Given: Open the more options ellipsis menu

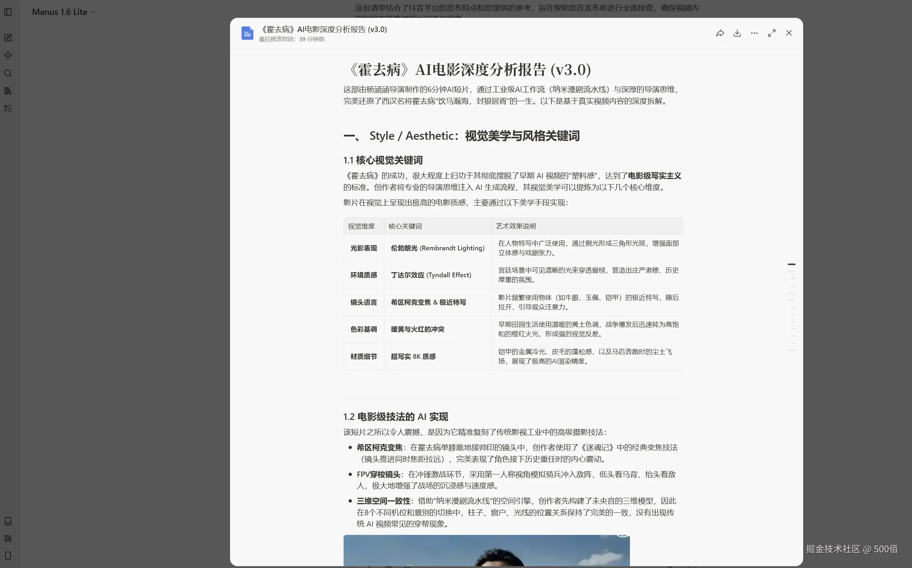Looking at the screenshot, I should [754, 33].
